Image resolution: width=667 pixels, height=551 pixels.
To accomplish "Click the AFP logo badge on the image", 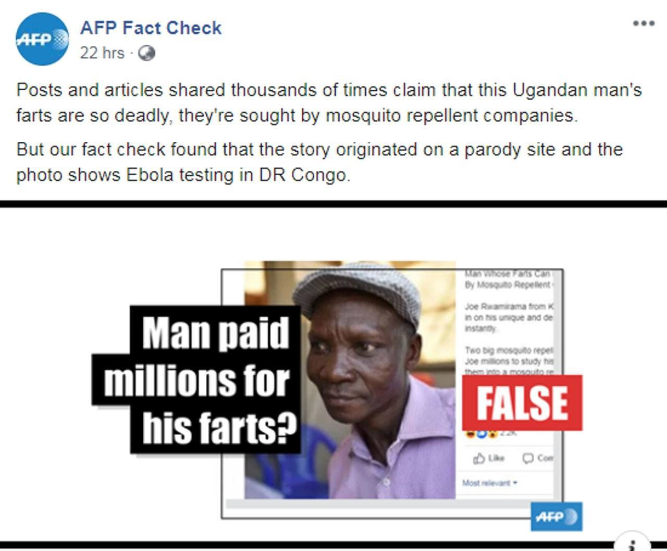I will [x=557, y=517].
